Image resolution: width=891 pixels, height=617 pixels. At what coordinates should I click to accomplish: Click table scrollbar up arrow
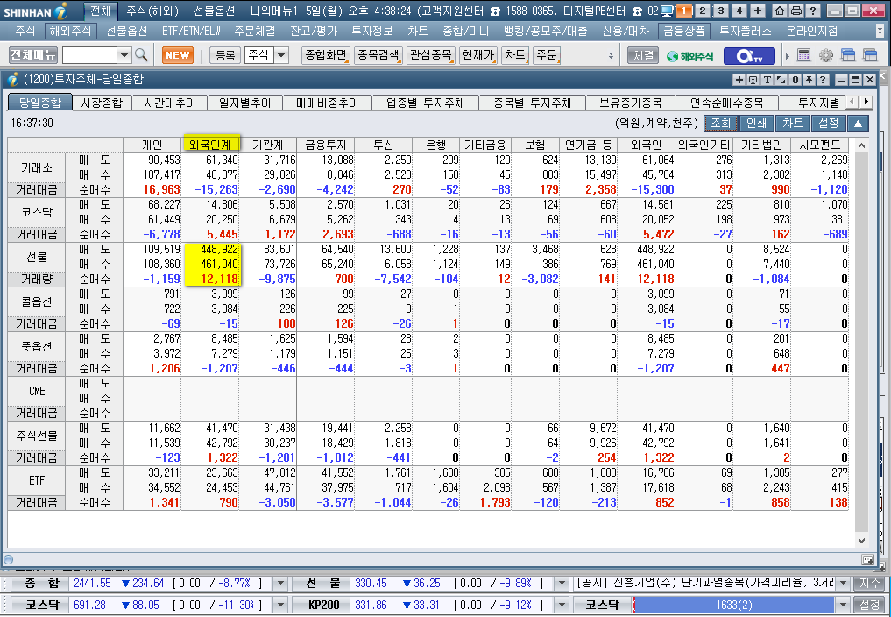[x=861, y=145]
